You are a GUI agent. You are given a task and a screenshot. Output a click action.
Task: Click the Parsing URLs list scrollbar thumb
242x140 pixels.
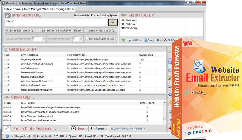[165, 119]
